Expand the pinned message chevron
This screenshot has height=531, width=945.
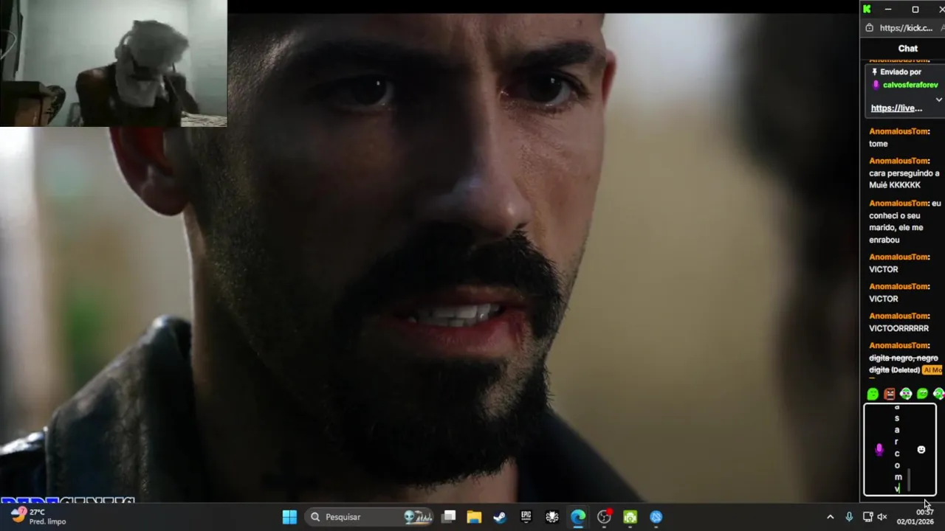coord(938,100)
